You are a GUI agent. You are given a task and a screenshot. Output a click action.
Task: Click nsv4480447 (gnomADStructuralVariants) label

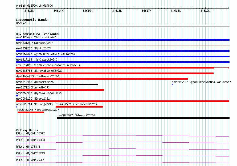click(x=201, y=82)
